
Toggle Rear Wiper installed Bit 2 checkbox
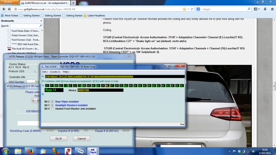click(x=52, y=102)
